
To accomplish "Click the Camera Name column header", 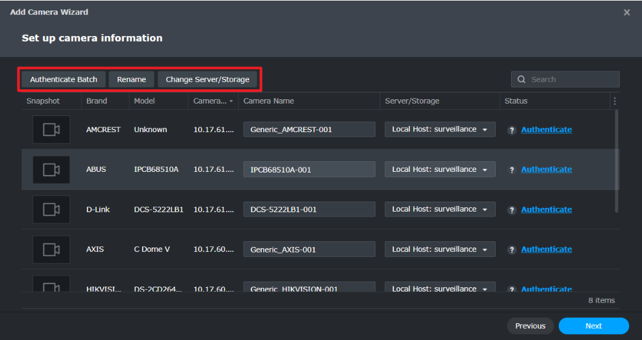I will [x=309, y=101].
